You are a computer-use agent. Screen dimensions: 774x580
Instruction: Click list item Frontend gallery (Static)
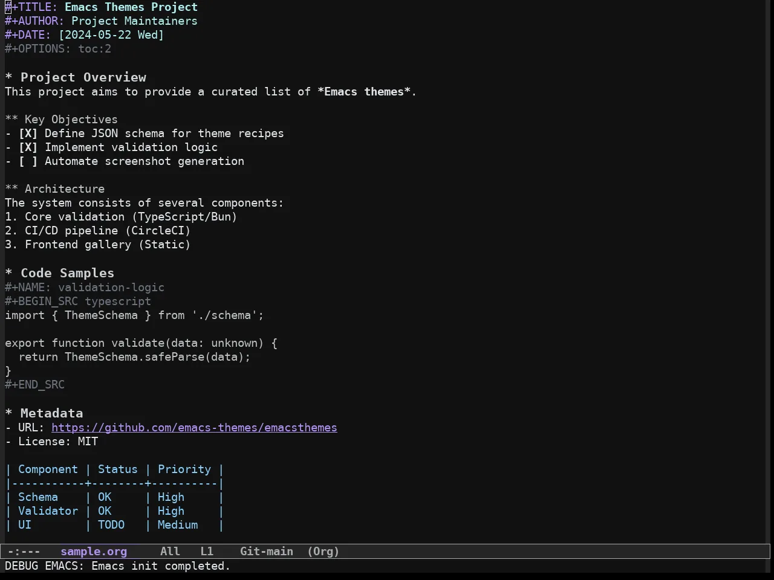pyautogui.click(x=97, y=245)
